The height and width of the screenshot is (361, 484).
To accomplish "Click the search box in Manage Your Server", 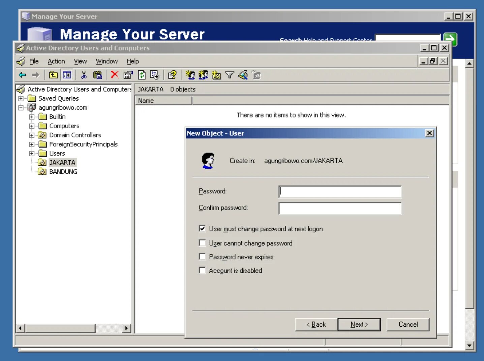I will click(408, 38).
